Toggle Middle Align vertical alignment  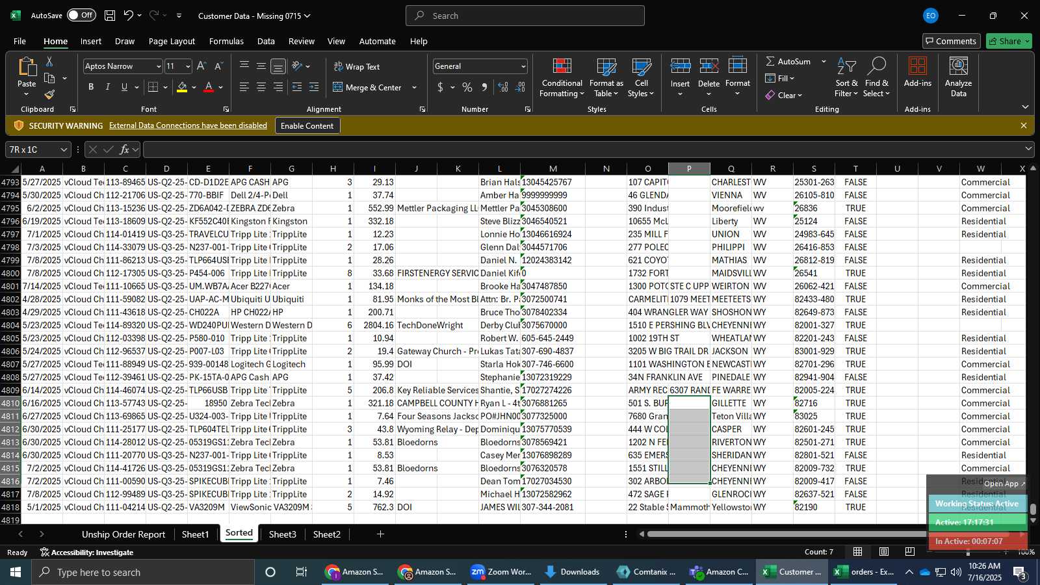click(x=261, y=66)
